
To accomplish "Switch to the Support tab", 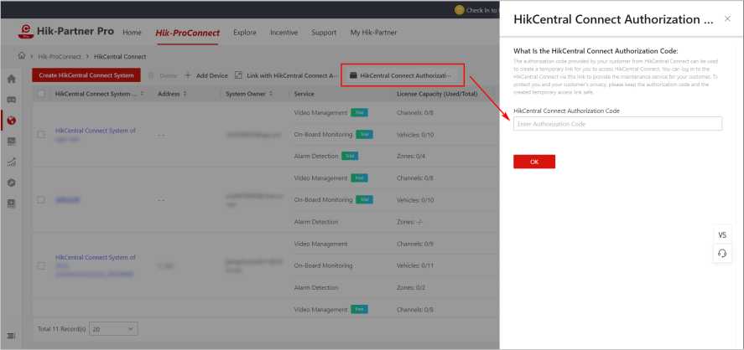I will click(x=324, y=33).
